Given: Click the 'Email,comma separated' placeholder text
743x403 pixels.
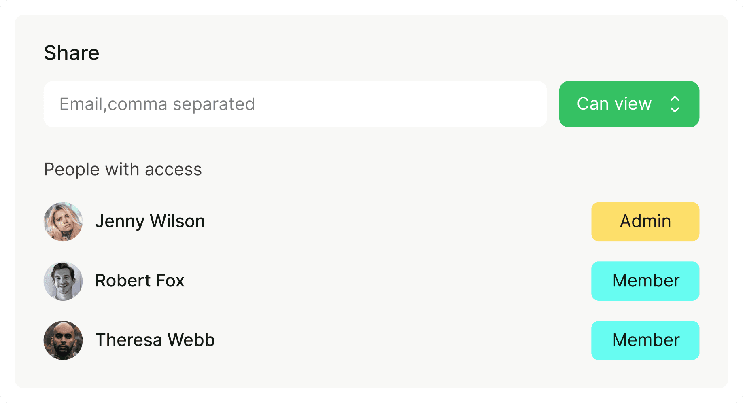Looking at the screenshot, I should 157,104.
